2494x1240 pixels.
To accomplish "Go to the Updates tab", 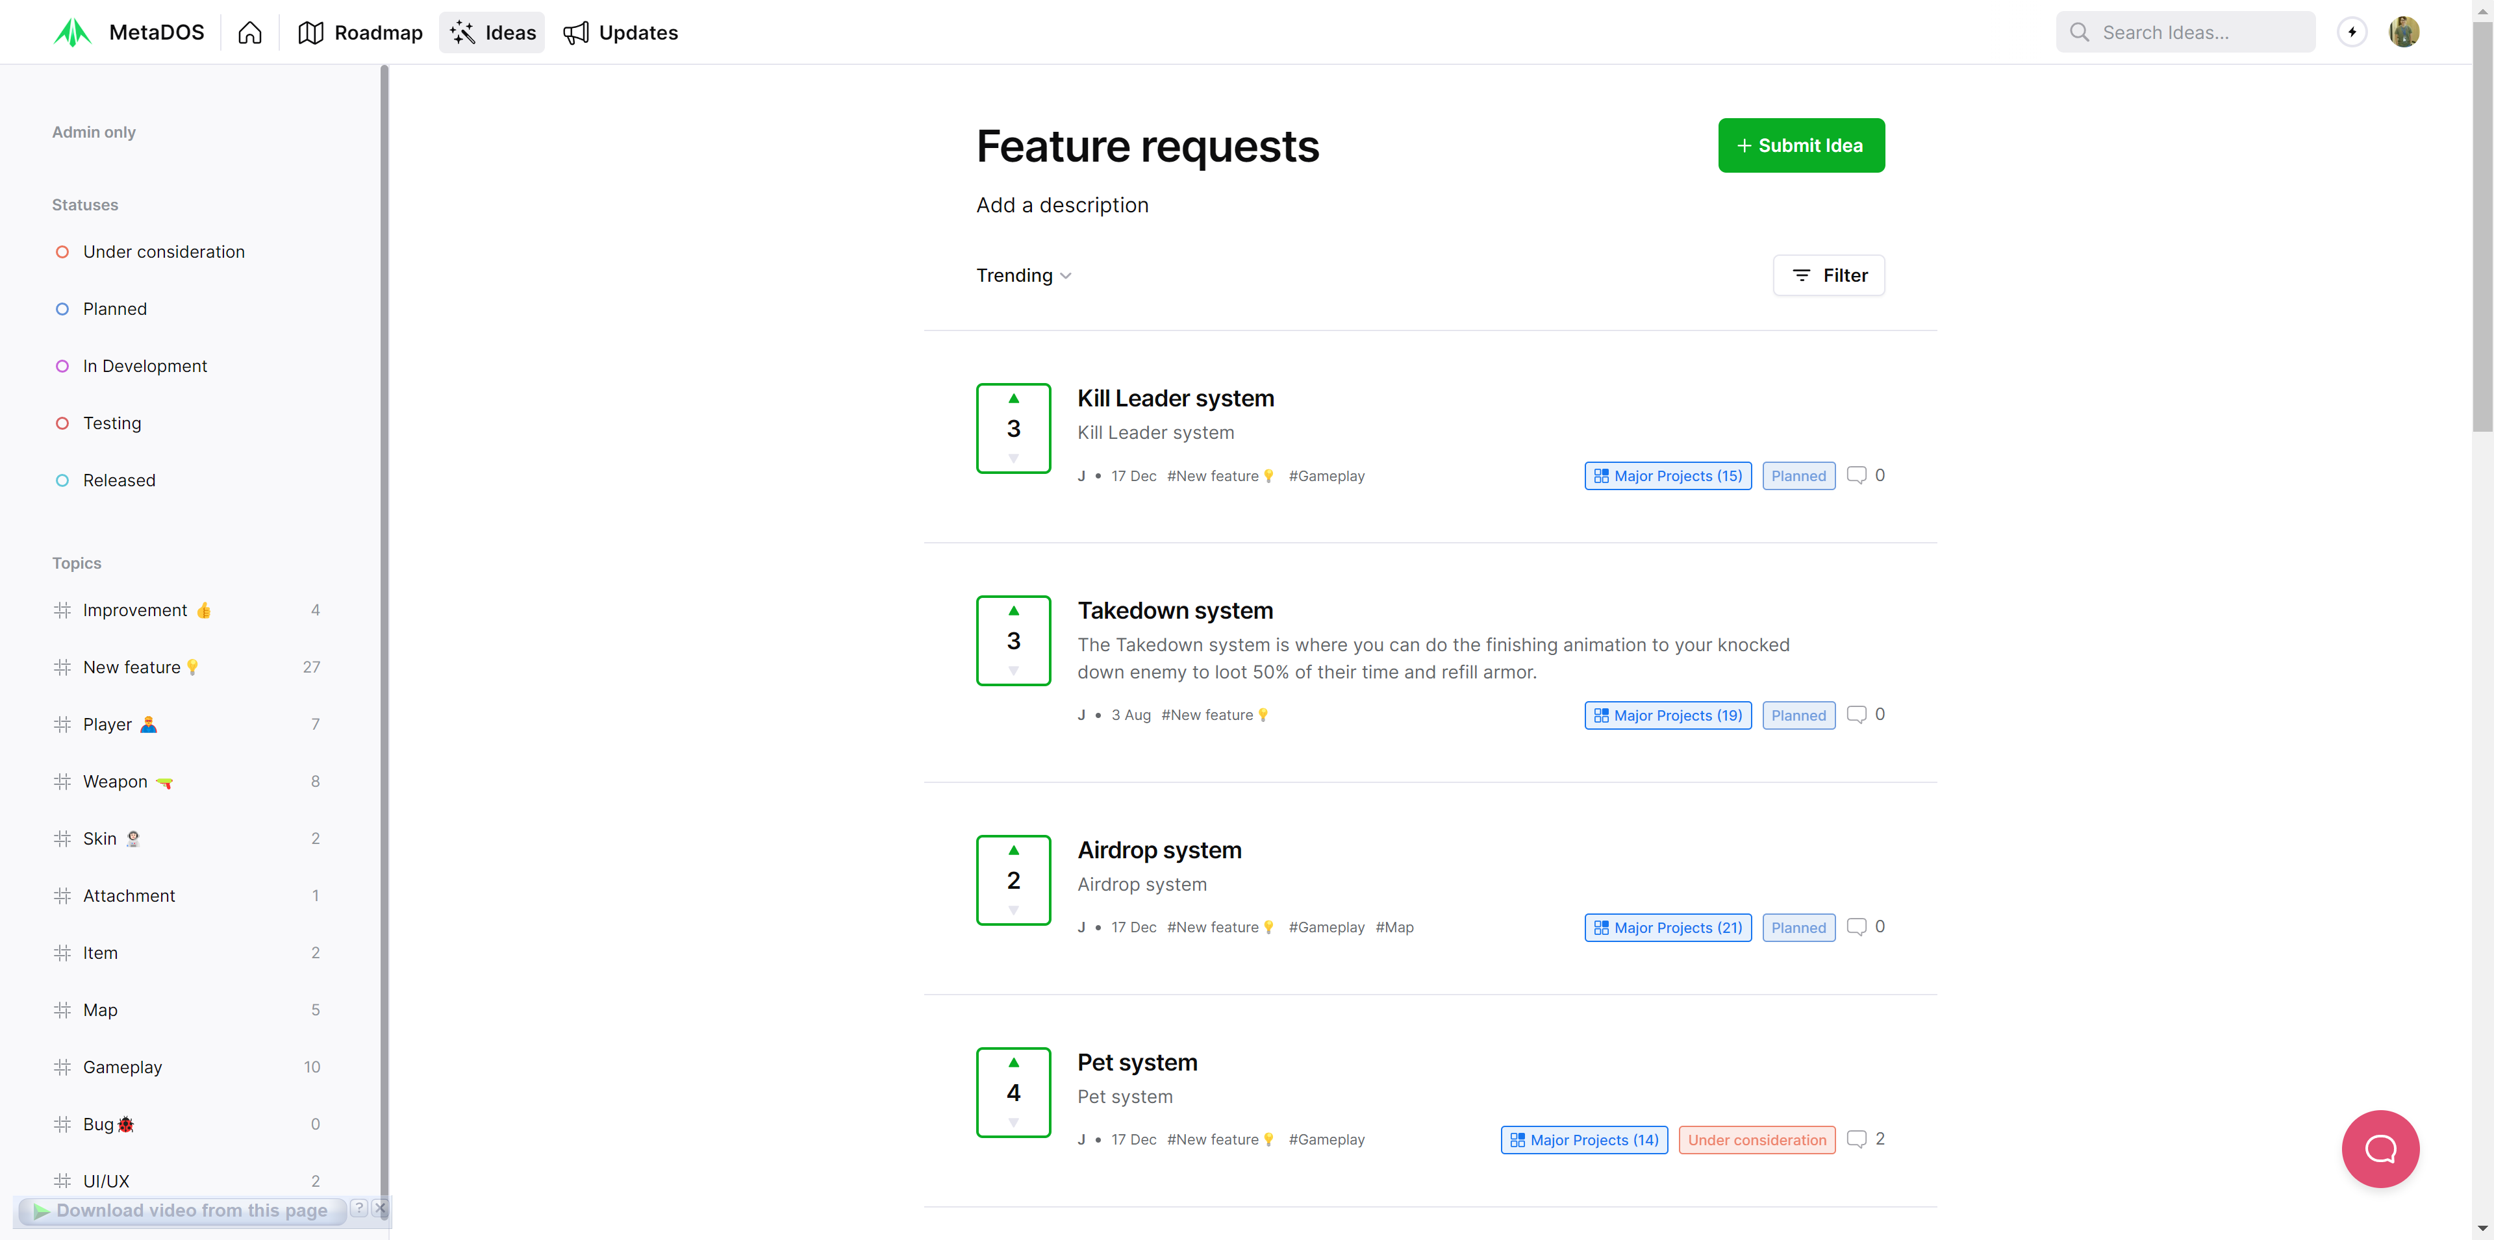I will click(x=621, y=33).
